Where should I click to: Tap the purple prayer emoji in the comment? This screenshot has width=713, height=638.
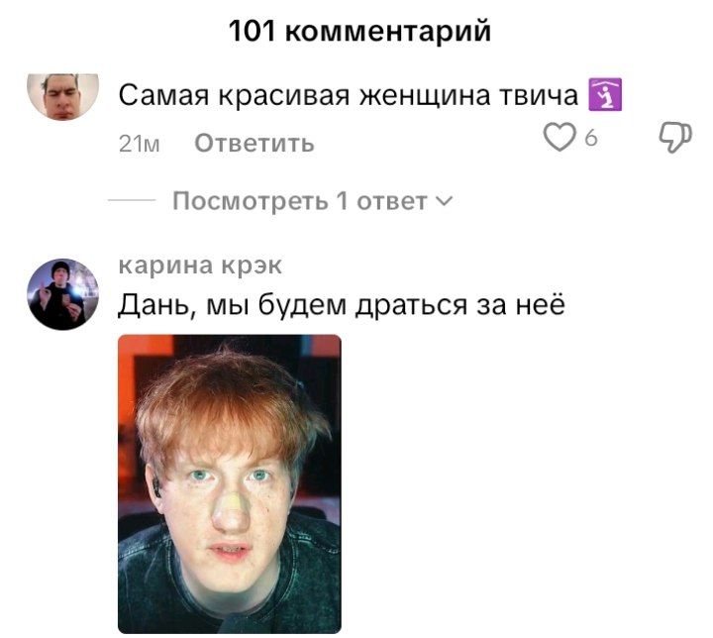click(x=605, y=95)
